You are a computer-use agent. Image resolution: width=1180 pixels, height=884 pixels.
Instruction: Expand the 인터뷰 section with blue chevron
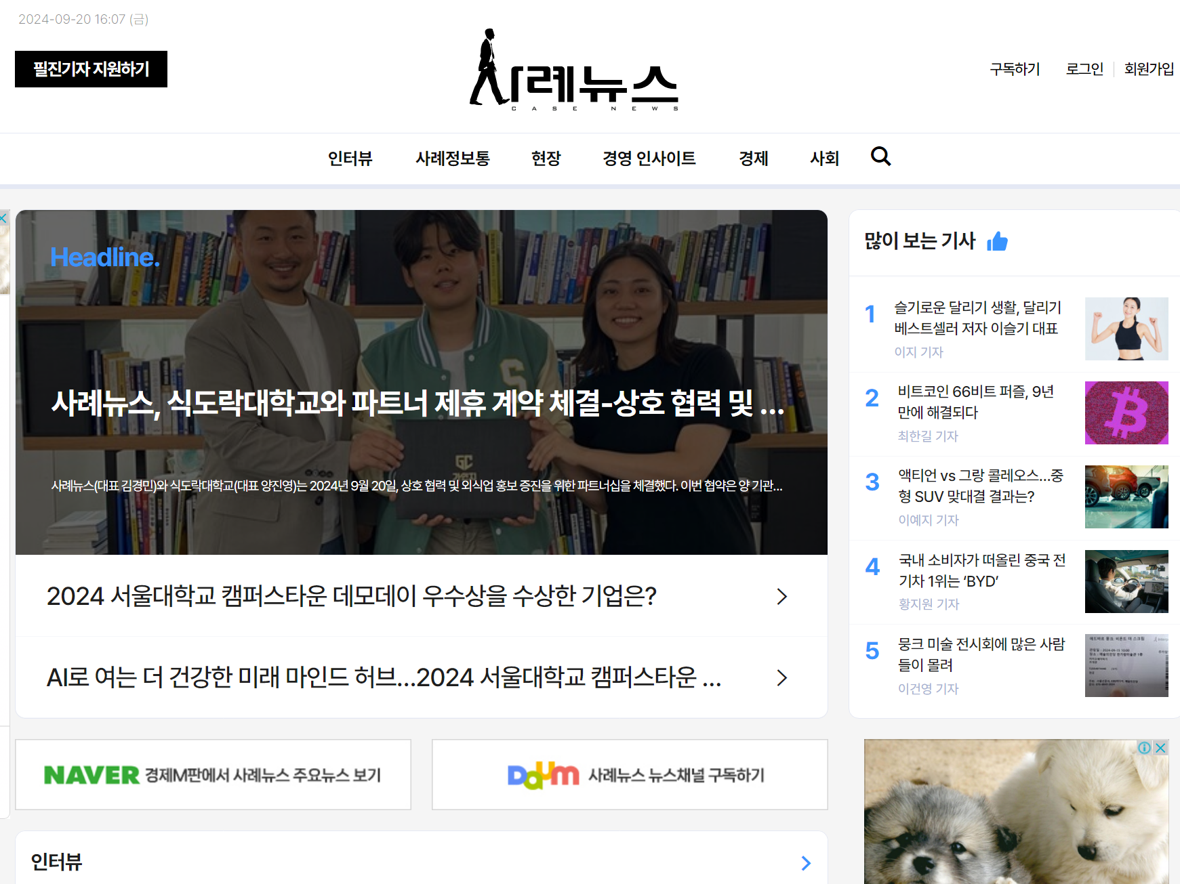point(806,863)
